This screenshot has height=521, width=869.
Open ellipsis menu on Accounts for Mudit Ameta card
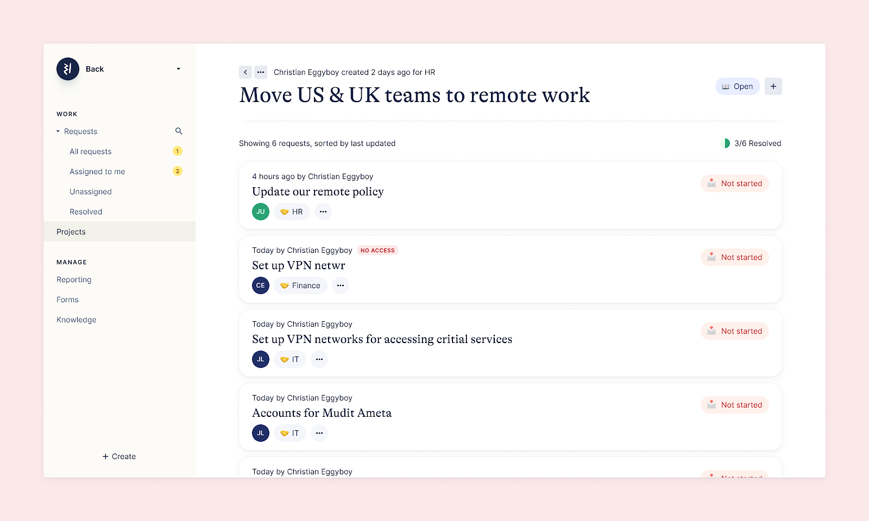coord(319,433)
